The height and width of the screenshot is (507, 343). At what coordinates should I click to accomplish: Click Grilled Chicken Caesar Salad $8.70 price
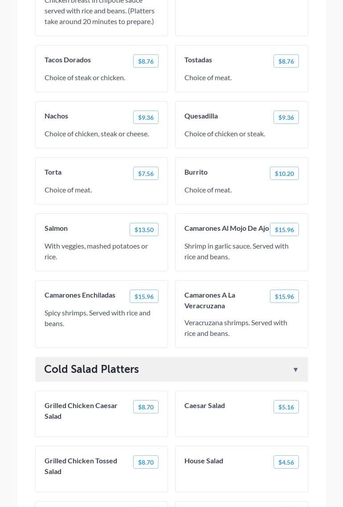[146, 407]
